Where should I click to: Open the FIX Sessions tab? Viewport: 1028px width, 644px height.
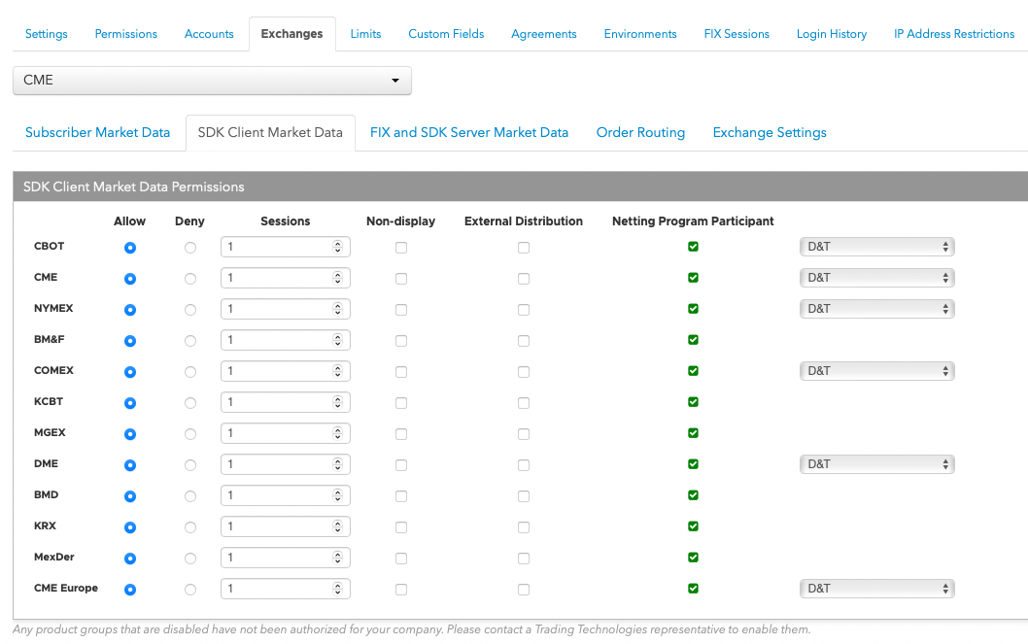coord(737,34)
